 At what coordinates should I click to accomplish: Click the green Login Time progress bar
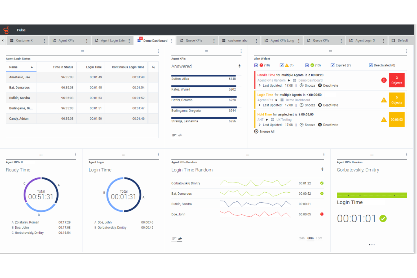371,195
